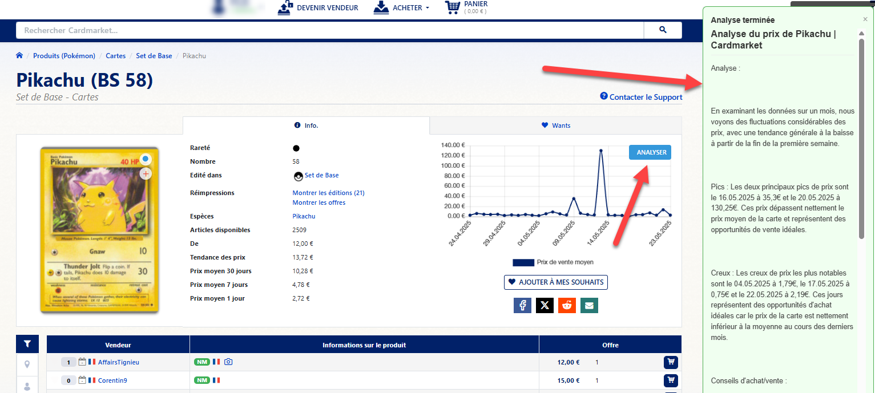Show all reprint editions (21)
Viewport: 875px width, 393px height.
(328, 193)
